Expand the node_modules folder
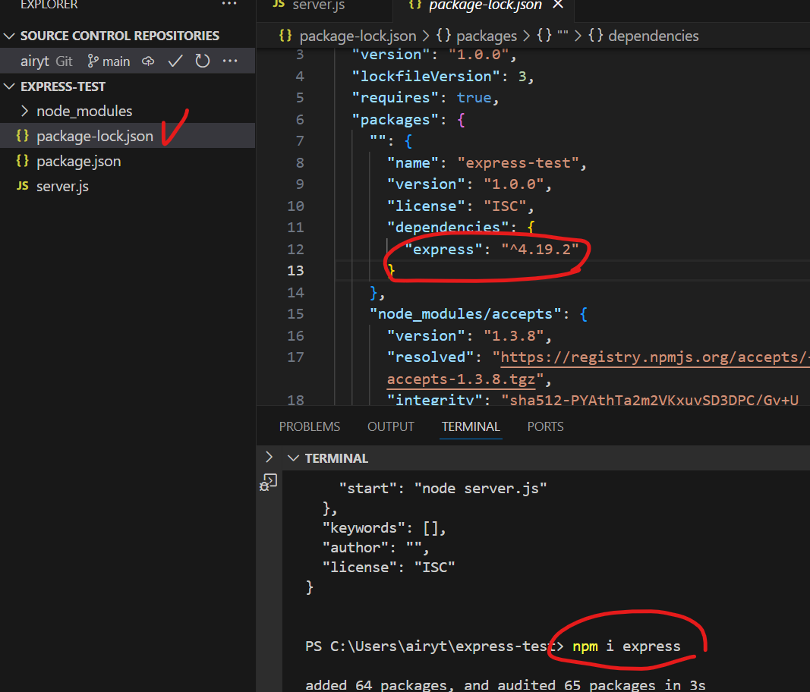Viewport: 810px width, 692px height. tap(24, 111)
